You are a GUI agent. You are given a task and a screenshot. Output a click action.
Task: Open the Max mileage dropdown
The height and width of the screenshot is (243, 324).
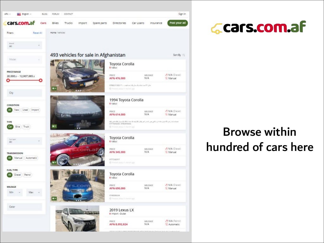coord(34,192)
